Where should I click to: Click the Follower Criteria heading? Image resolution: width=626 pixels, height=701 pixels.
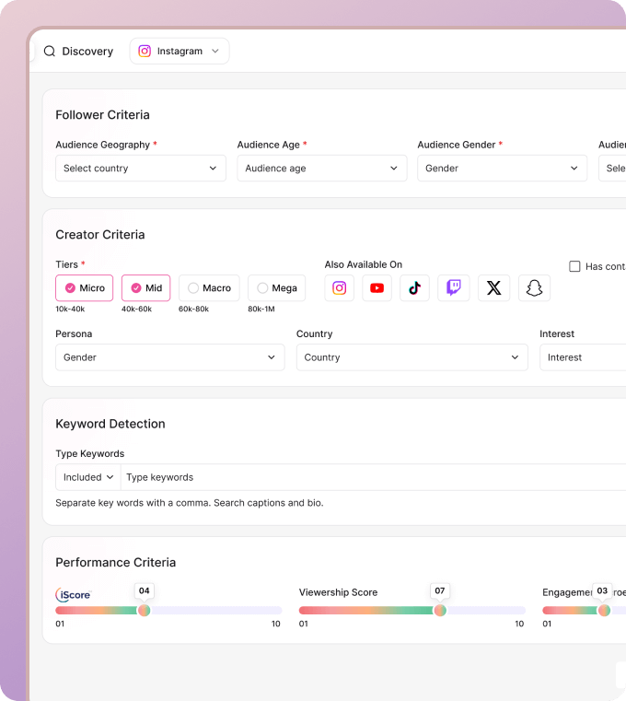[x=102, y=115]
